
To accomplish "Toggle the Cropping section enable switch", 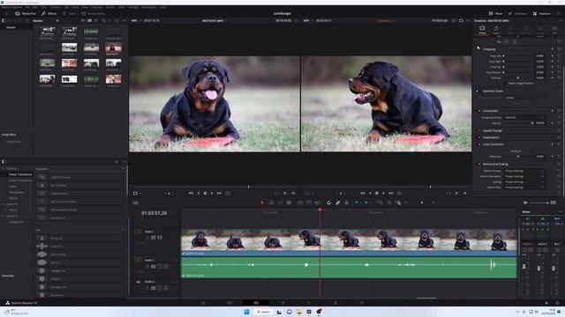I will point(478,49).
